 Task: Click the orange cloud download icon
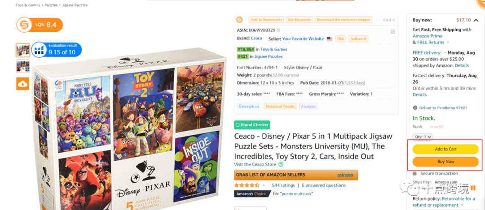click(x=22, y=84)
